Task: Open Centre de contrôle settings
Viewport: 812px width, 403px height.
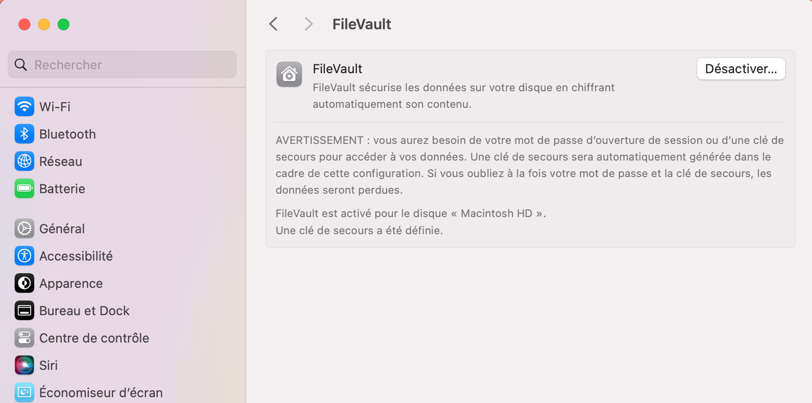Action: click(x=94, y=338)
